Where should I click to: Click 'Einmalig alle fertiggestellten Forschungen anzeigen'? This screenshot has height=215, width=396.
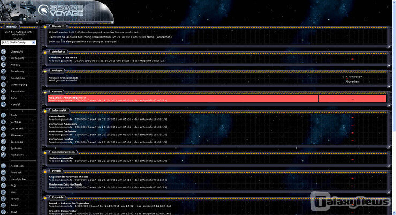click(83, 42)
